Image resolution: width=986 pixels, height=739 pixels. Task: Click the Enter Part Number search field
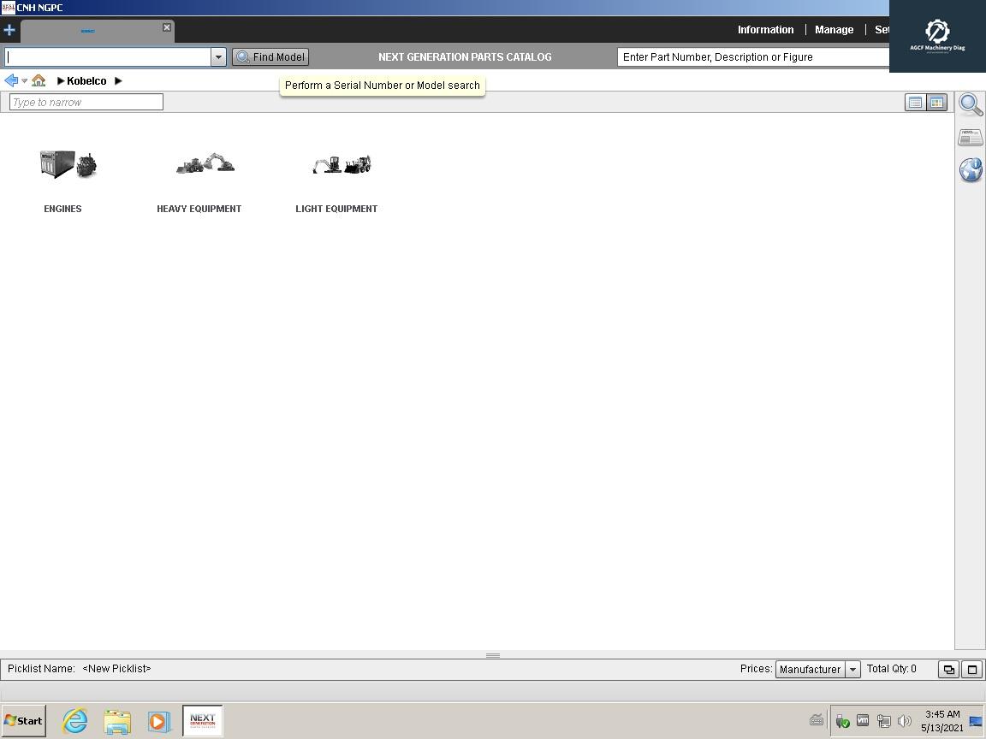(751, 56)
